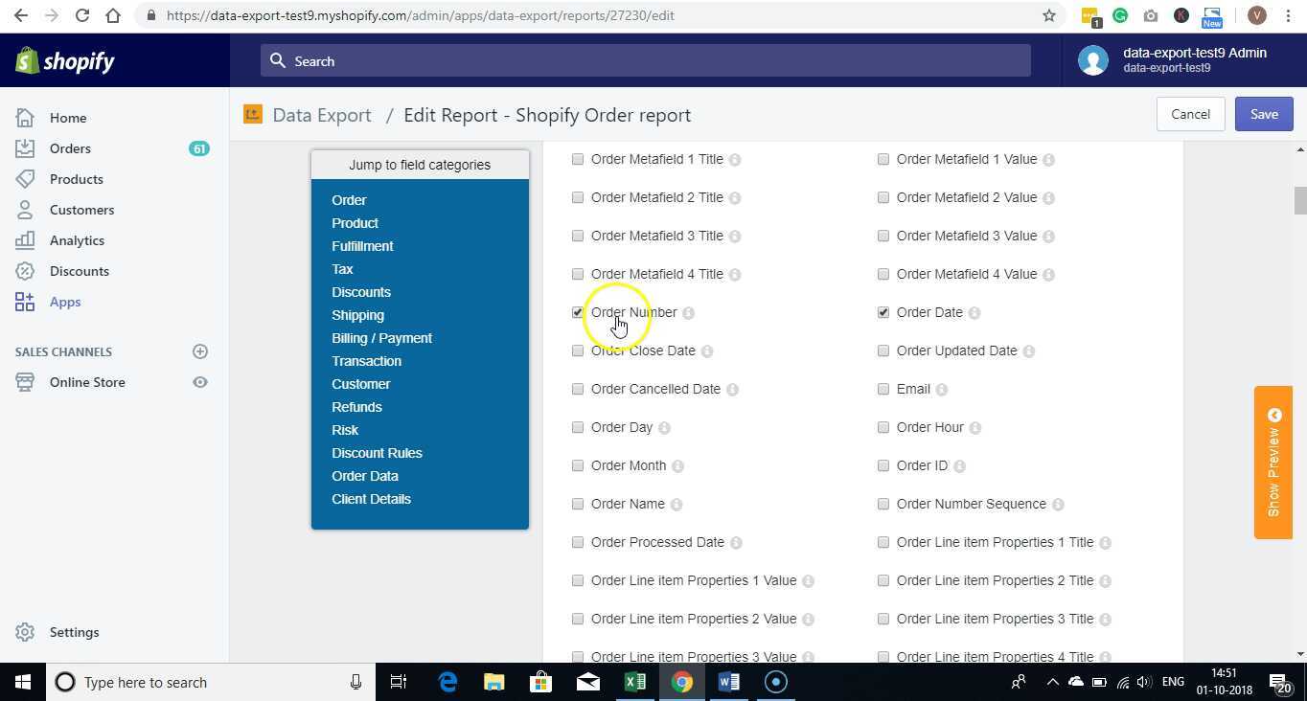1307x701 pixels.
Task: Jump to Fulfillment field category
Action: coord(362,246)
